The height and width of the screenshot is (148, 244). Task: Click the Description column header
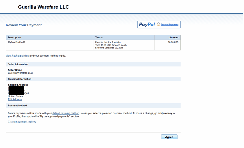pos(49,38)
